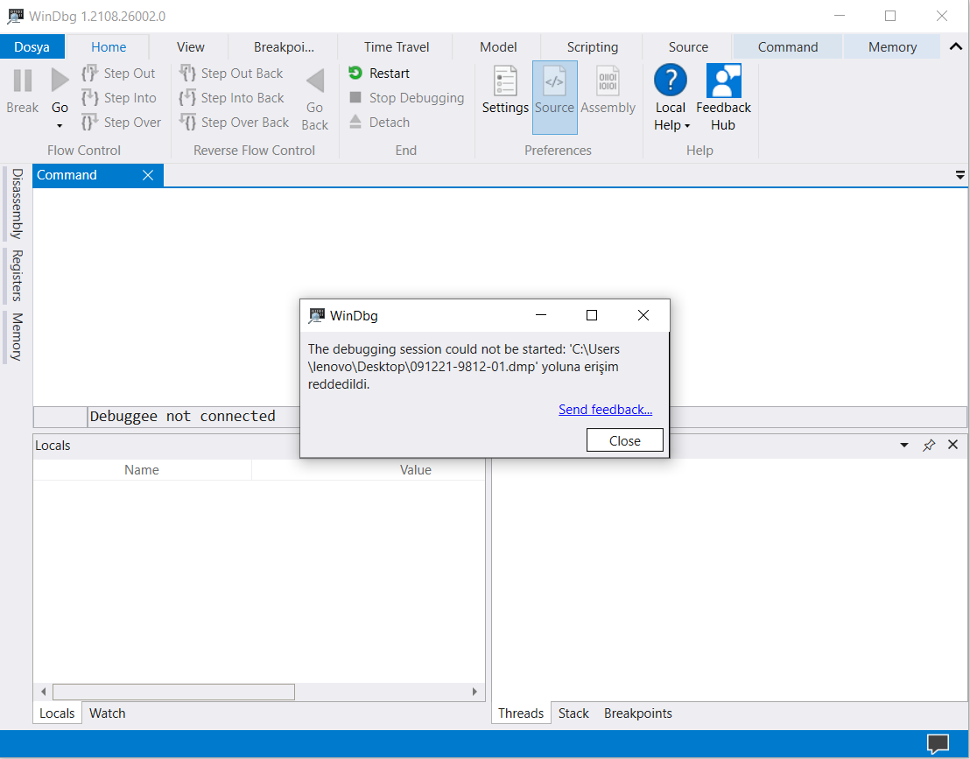
Task: Close the Threads panel
Action: pyautogui.click(x=952, y=445)
